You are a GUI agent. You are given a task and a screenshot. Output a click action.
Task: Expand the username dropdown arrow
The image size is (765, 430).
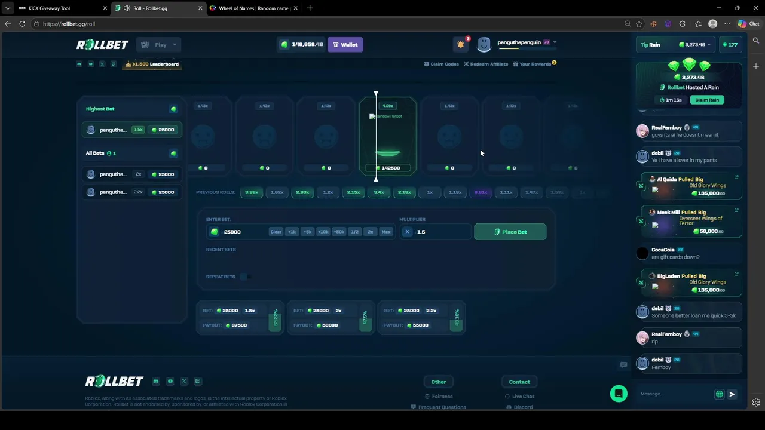(x=555, y=42)
